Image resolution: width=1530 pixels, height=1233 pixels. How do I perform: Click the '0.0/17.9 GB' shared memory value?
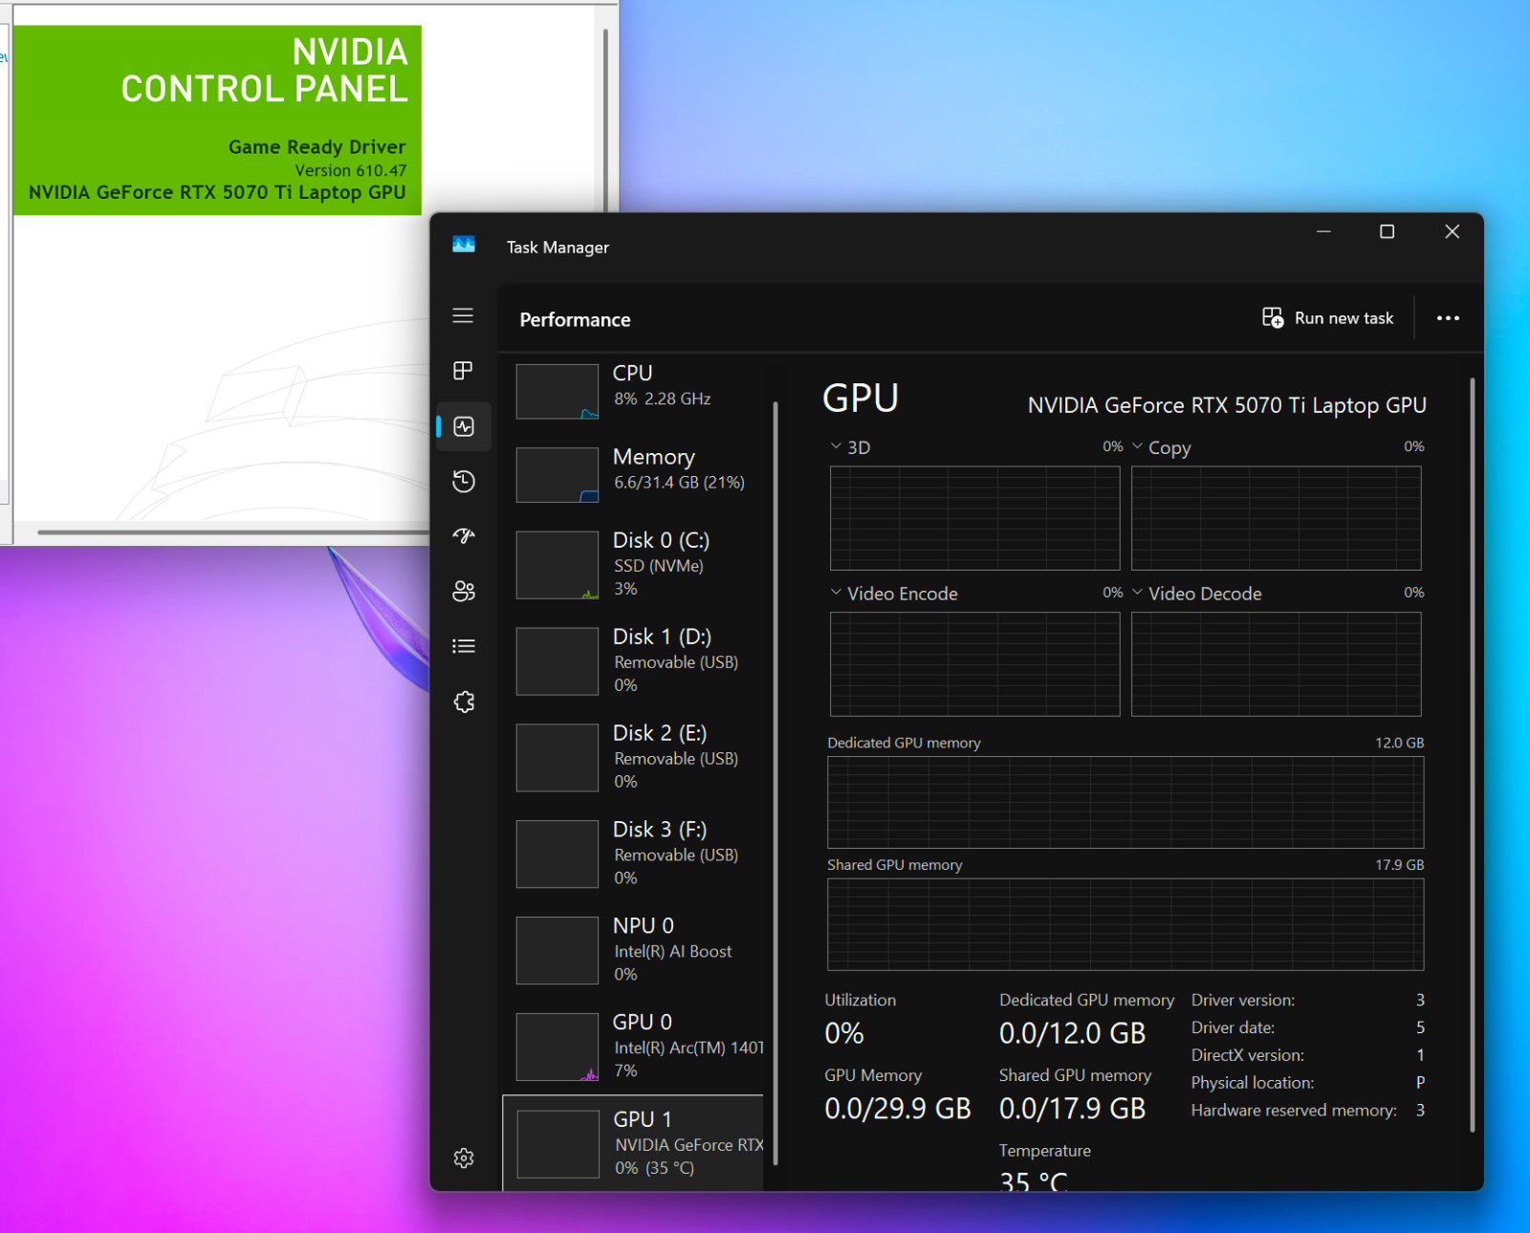1072,1109
